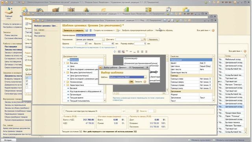Viewport: 252px width, 142px height.
Task: Open Все действия menu in template window
Action: click(x=204, y=30)
